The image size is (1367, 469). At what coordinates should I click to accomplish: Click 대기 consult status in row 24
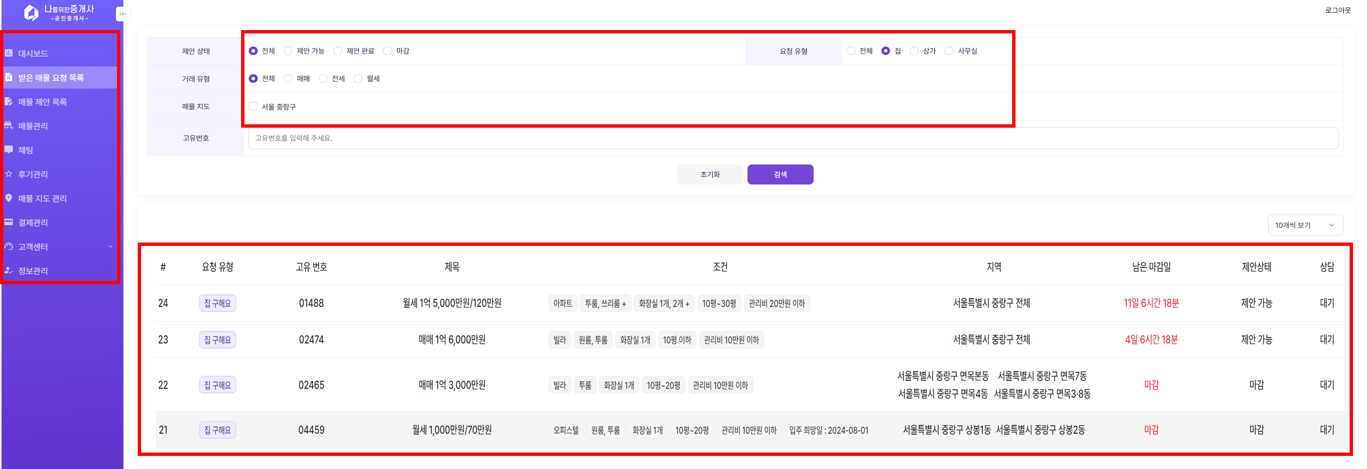pyautogui.click(x=1327, y=303)
